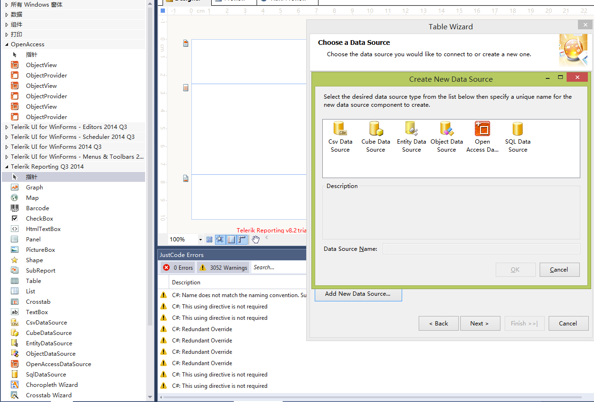Click Cancel in Create New Data Source

[560, 270]
